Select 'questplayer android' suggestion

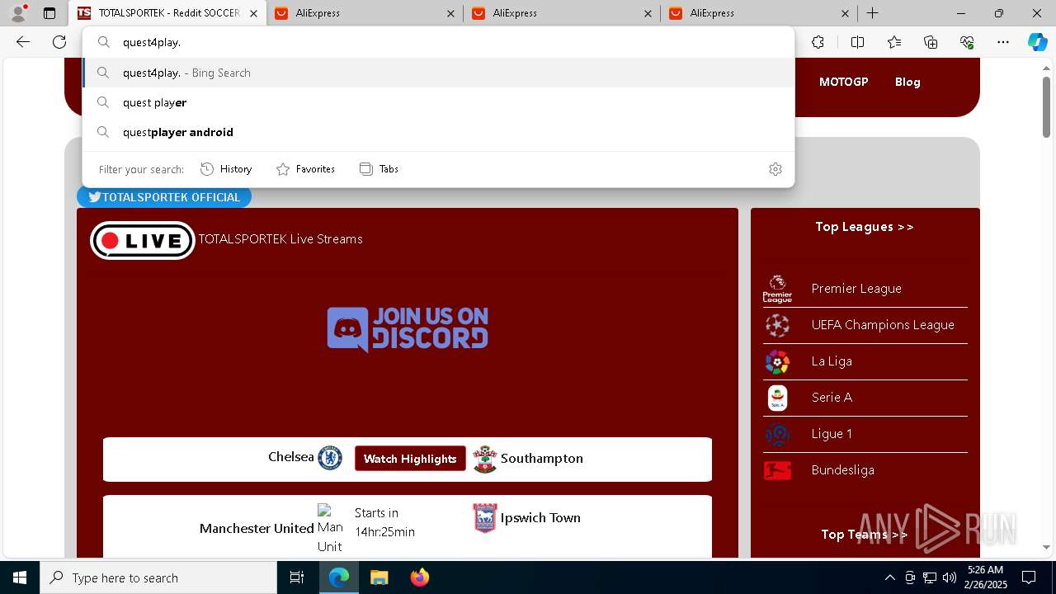438,132
